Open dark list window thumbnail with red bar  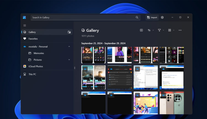[x=120, y=77]
